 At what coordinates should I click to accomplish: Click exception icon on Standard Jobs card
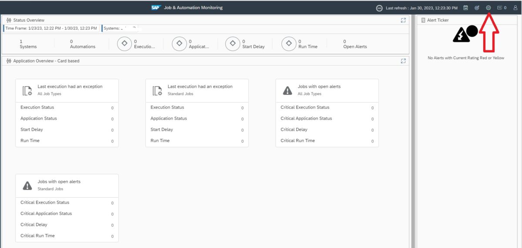pos(157,90)
